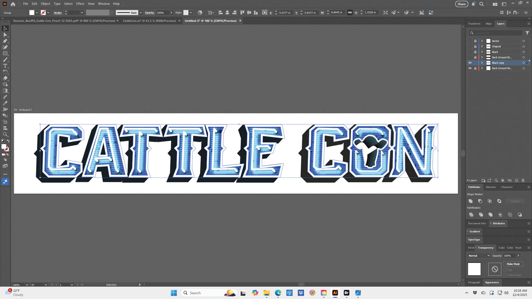
Task: Click the Share button
Action: (x=461, y=4)
